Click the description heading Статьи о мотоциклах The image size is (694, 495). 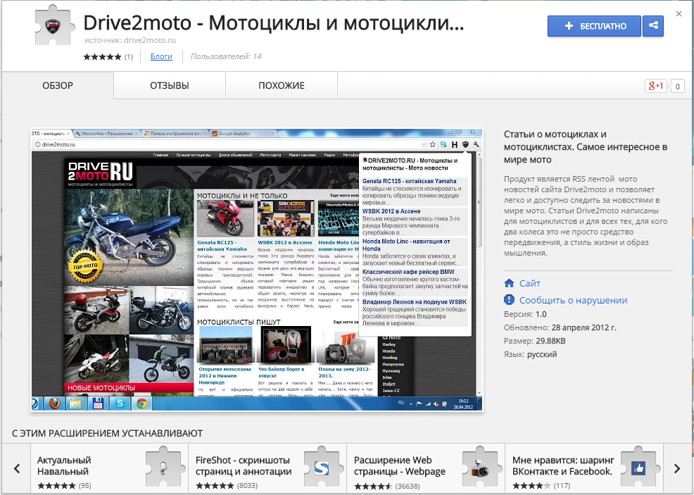pyautogui.click(x=586, y=147)
